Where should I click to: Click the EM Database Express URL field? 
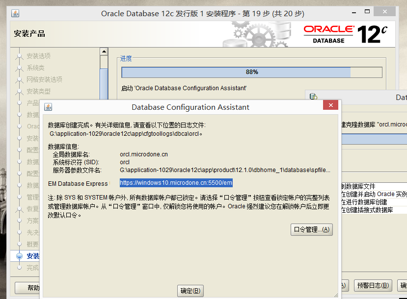(x=176, y=183)
